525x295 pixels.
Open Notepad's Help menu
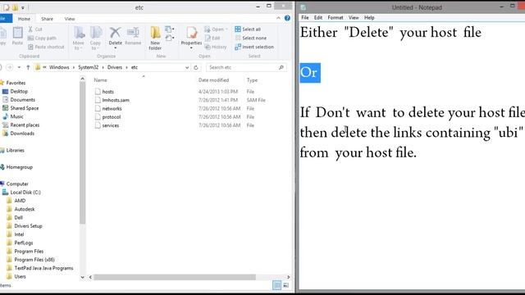pos(369,17)
